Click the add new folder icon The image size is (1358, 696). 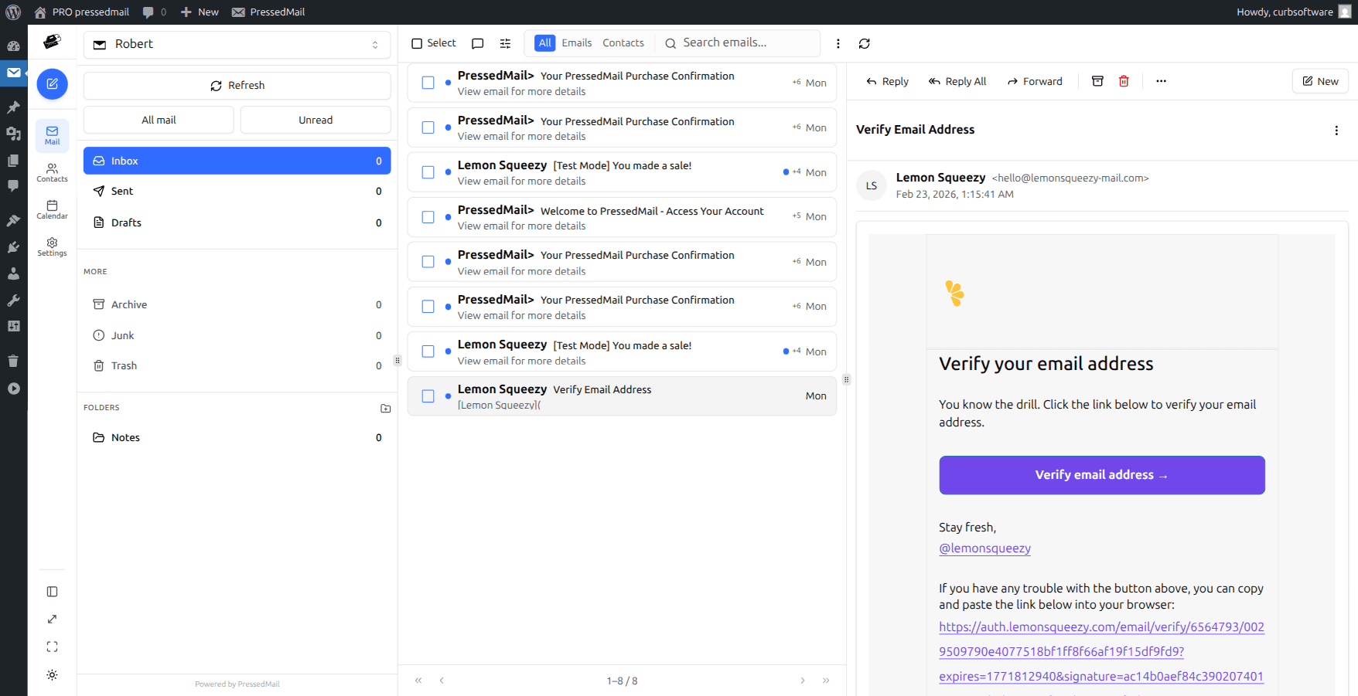point(385,408)
